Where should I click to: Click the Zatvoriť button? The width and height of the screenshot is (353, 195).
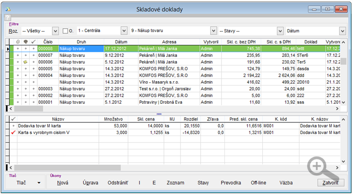(331, 183)
